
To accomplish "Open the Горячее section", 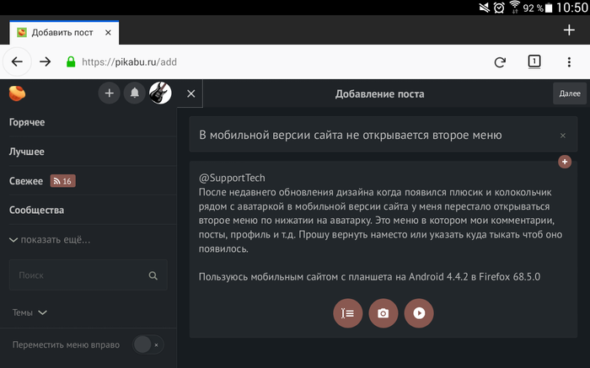I will pos(27,123).
